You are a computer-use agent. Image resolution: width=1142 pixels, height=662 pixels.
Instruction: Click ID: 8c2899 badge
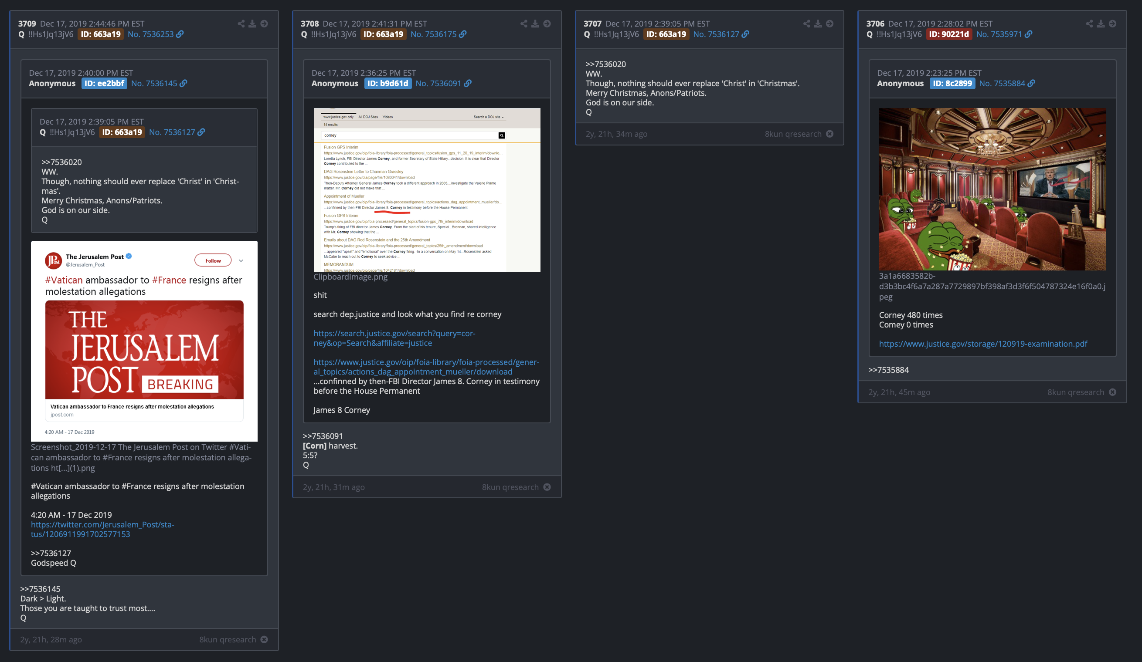pos(952,83)
